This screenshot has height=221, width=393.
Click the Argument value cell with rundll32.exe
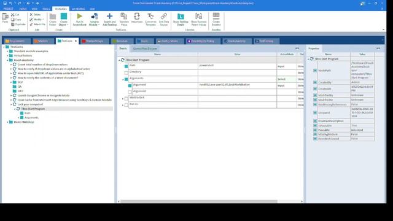[x=237, y=85]
